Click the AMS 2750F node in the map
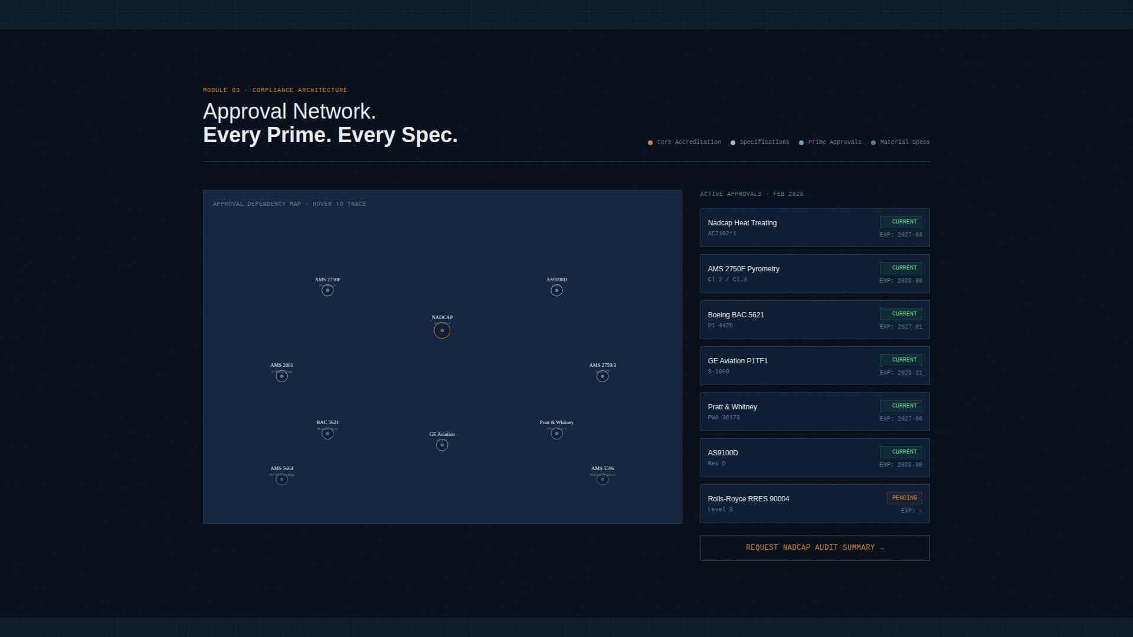 328,290
